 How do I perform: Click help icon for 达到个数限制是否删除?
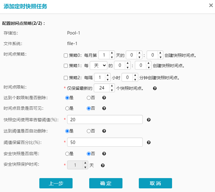pos(104,98)
